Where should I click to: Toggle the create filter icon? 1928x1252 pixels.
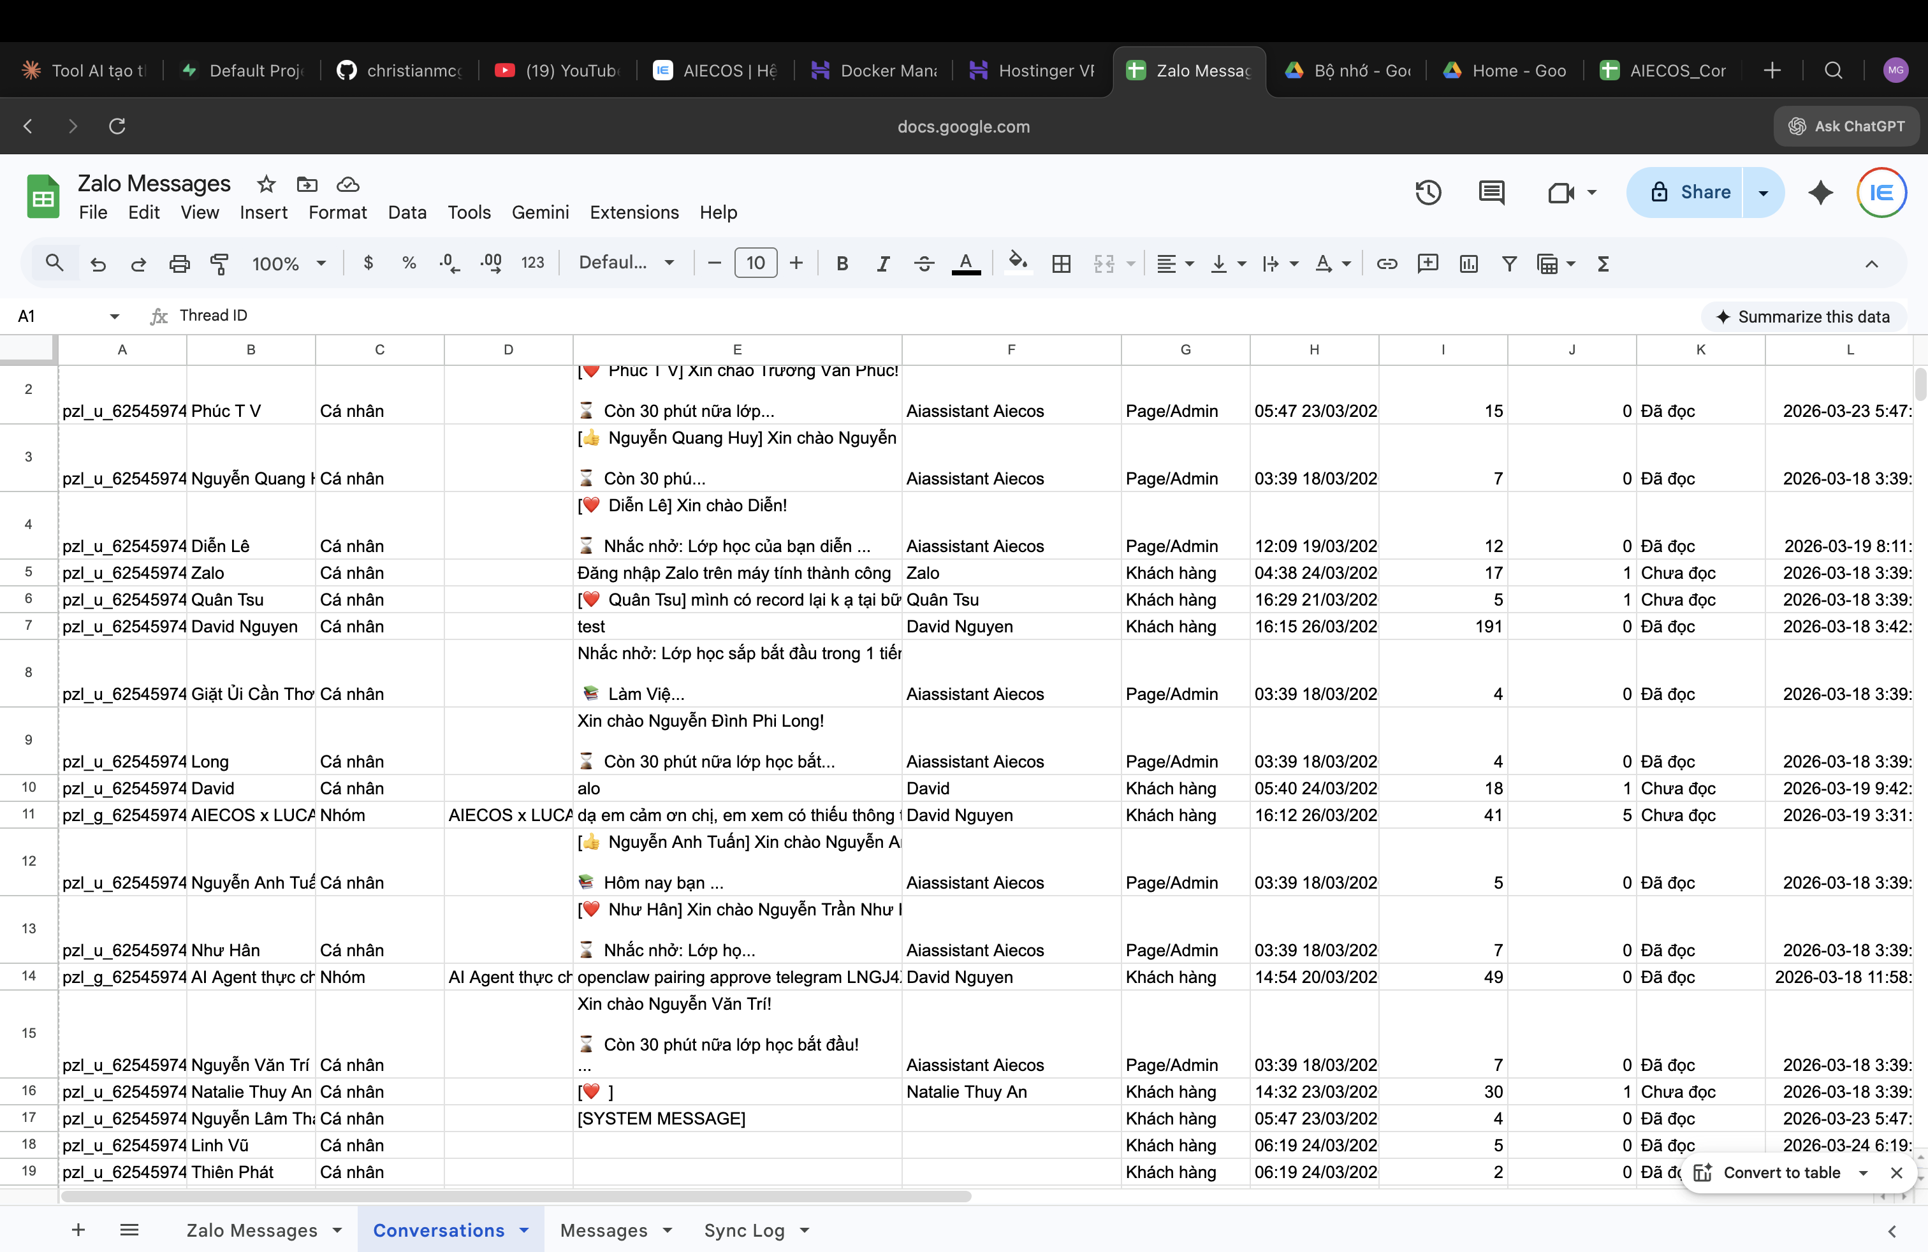point(1509,263)
